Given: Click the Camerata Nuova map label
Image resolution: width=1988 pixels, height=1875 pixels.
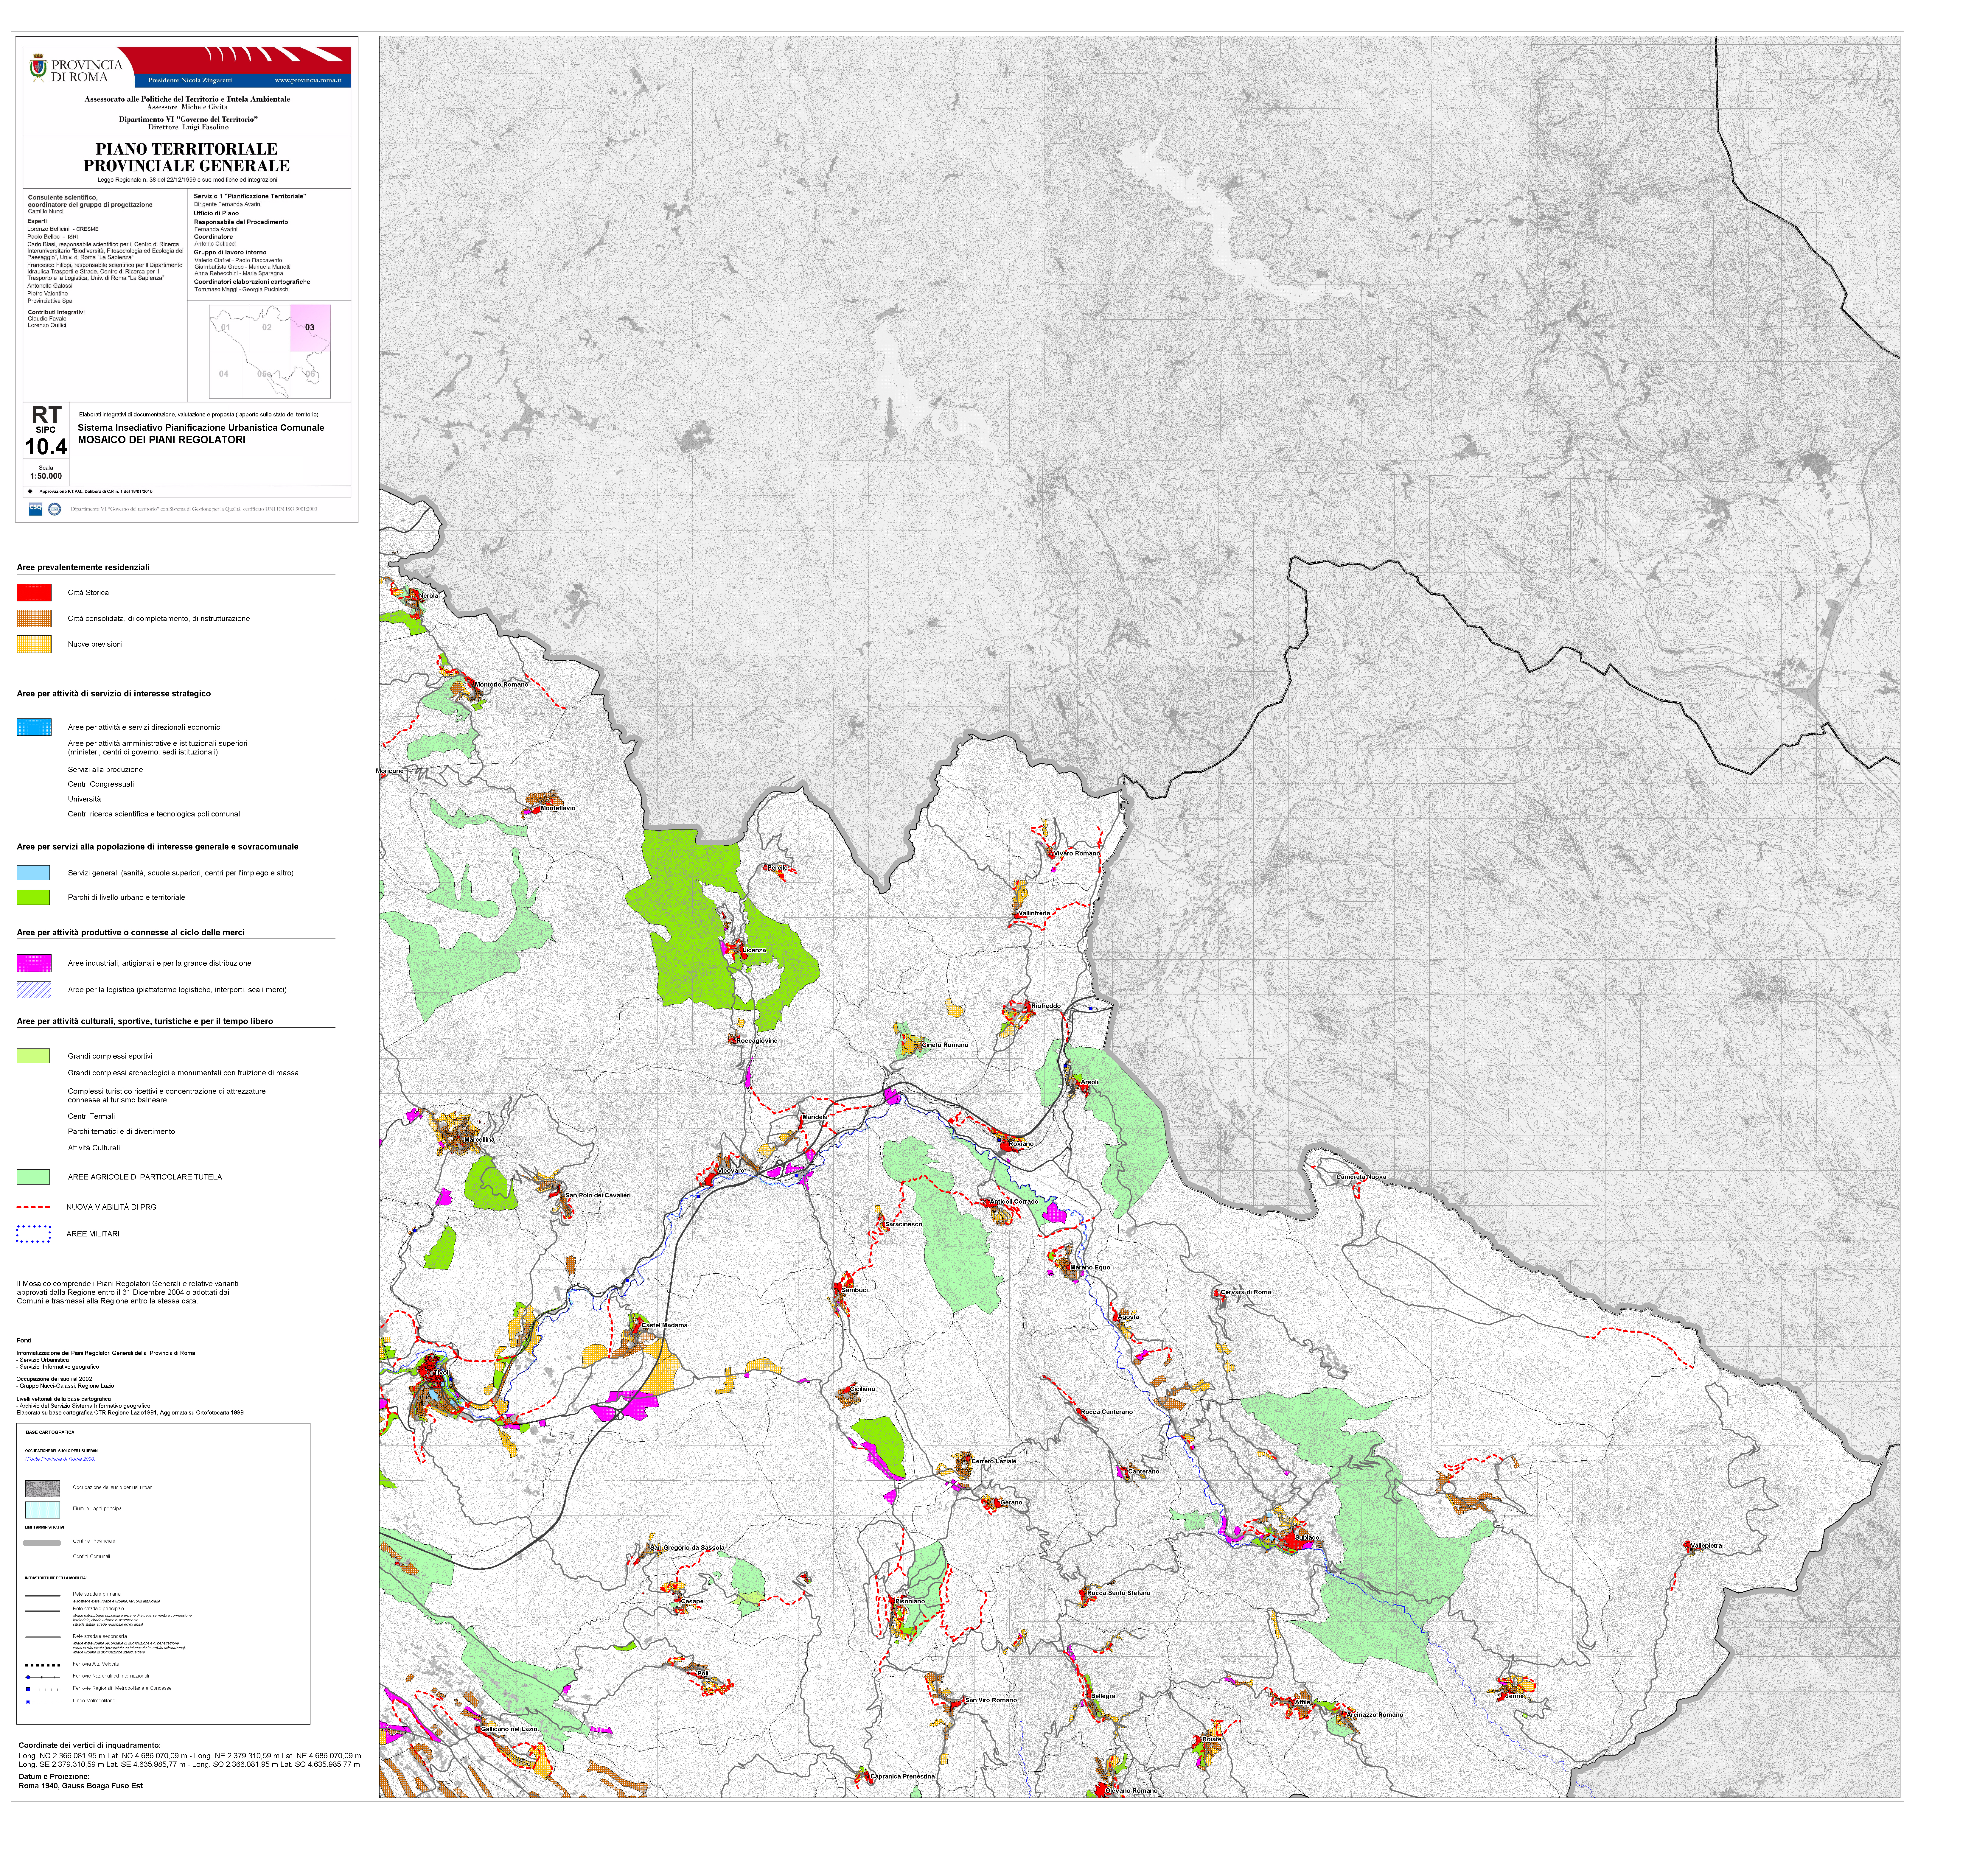Looking at the screenshot, I should click(x=1361, y=1177).
